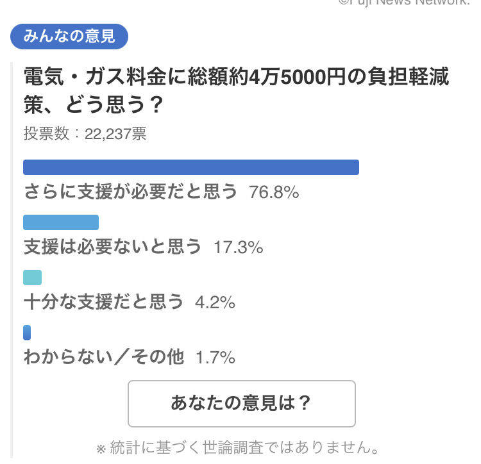Viewport: 481px width, 464px height.
Task: Click the 76.8% percentage label
Action: 274,192
